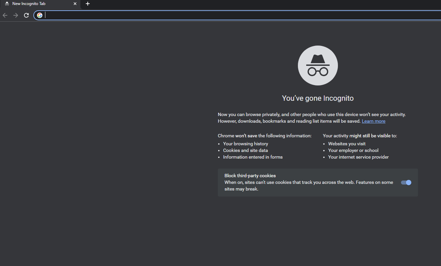Click the "Websites you visit" bullet item
The width and height of the screenshot is (441, 266).
347,143
